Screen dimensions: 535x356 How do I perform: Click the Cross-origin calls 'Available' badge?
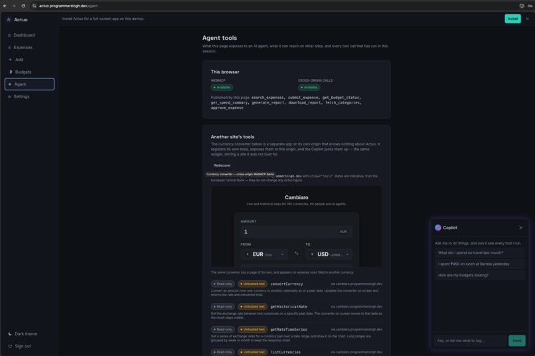pyautogui.click(x=309, y=88)
